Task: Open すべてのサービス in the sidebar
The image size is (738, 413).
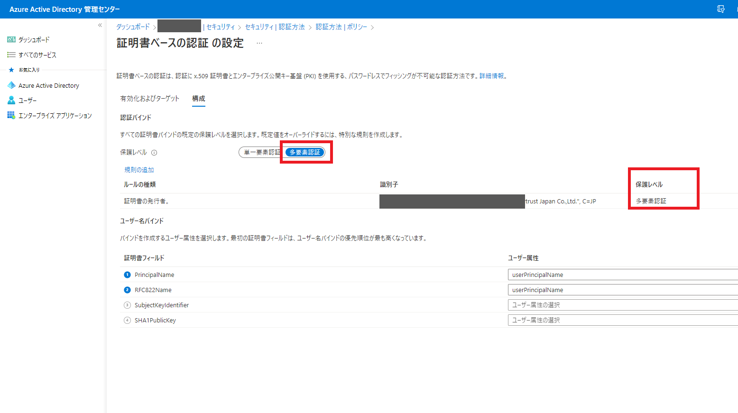Action: (x=37, y=55)
